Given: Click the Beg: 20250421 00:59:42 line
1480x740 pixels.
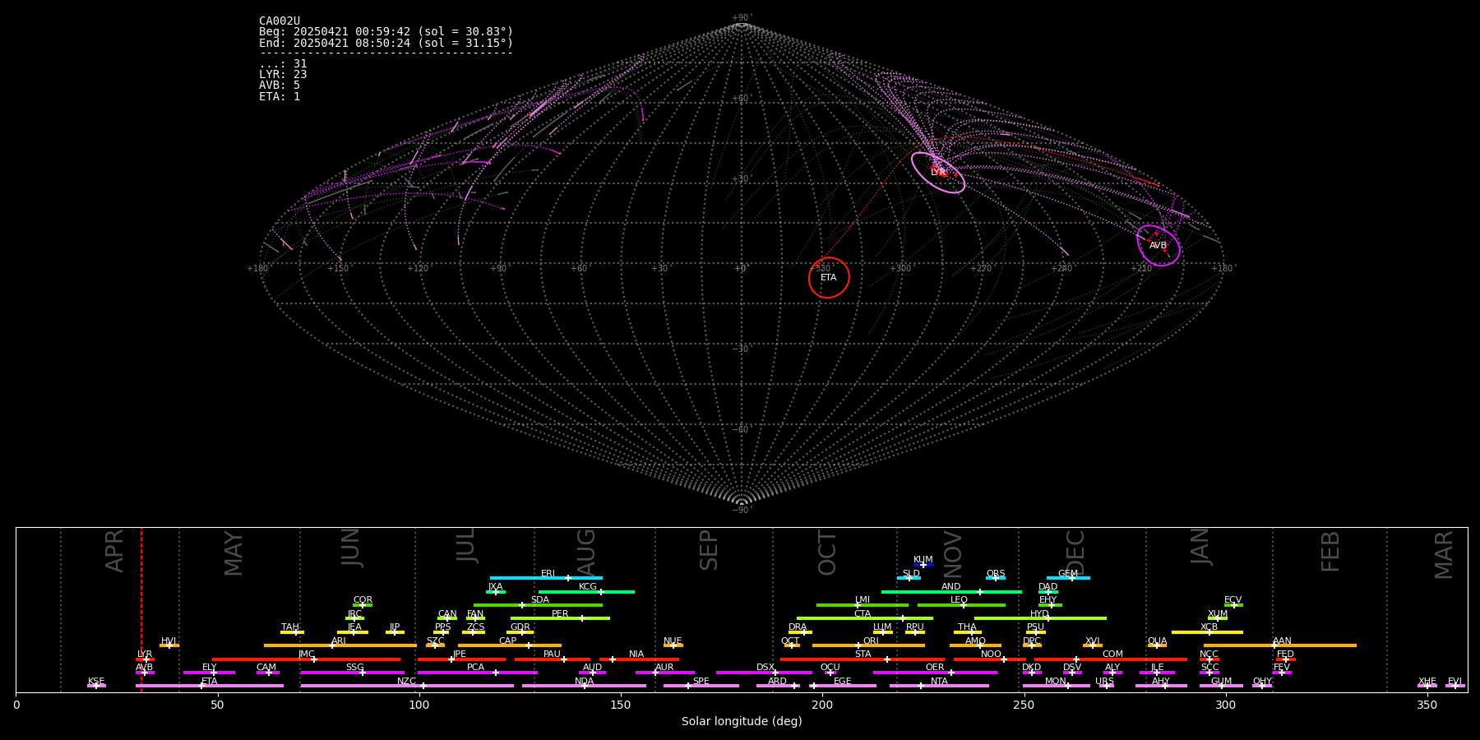Looking at the screenshot, I should [x=386, y=32].
